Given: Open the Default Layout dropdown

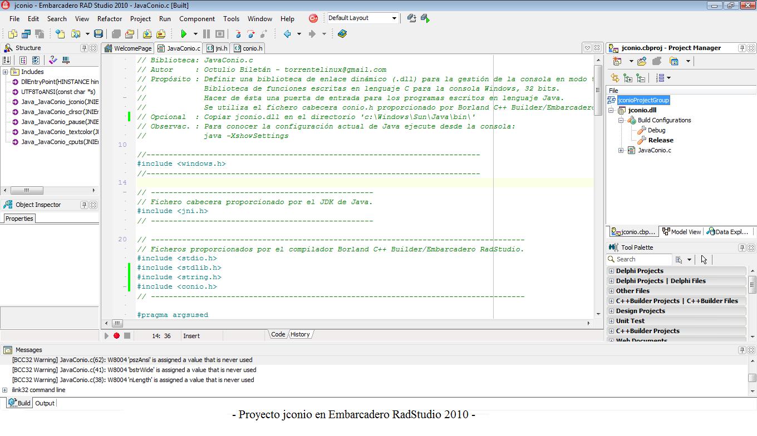Looking at the screenshot, I should coord(394,18).
